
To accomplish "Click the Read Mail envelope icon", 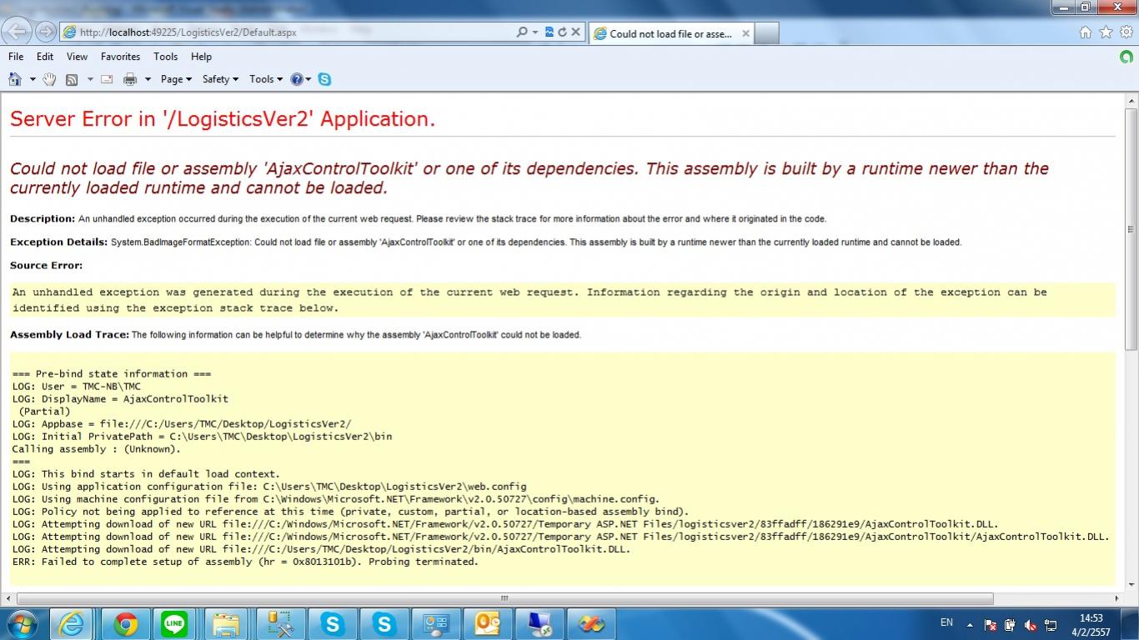I will pyautogui.click(x=107, y=79).
